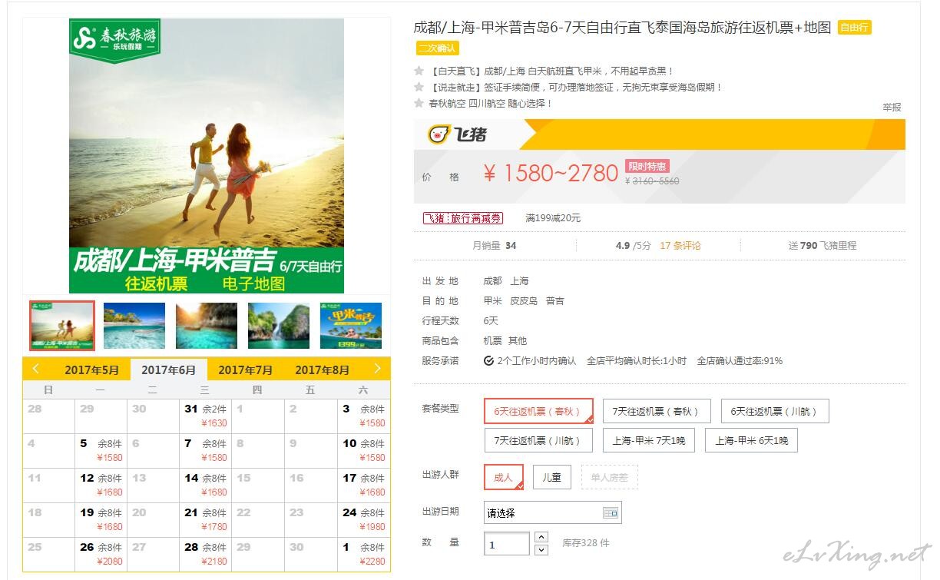Screen dimensions: 940x580
Task: Pick June 24 with price ¥1980
Action: (x=364, y=520)
